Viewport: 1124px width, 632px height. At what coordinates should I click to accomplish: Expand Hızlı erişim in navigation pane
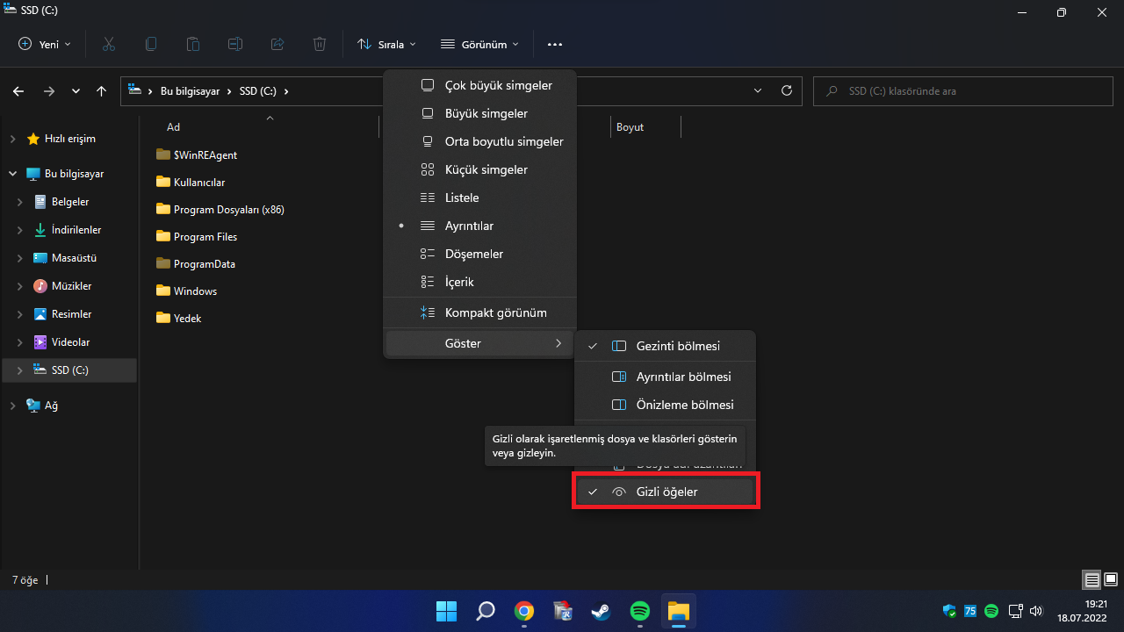(12, 139)
